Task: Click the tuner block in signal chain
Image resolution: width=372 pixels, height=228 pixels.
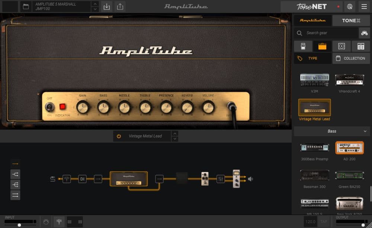Action: click(x=67, y=179)
